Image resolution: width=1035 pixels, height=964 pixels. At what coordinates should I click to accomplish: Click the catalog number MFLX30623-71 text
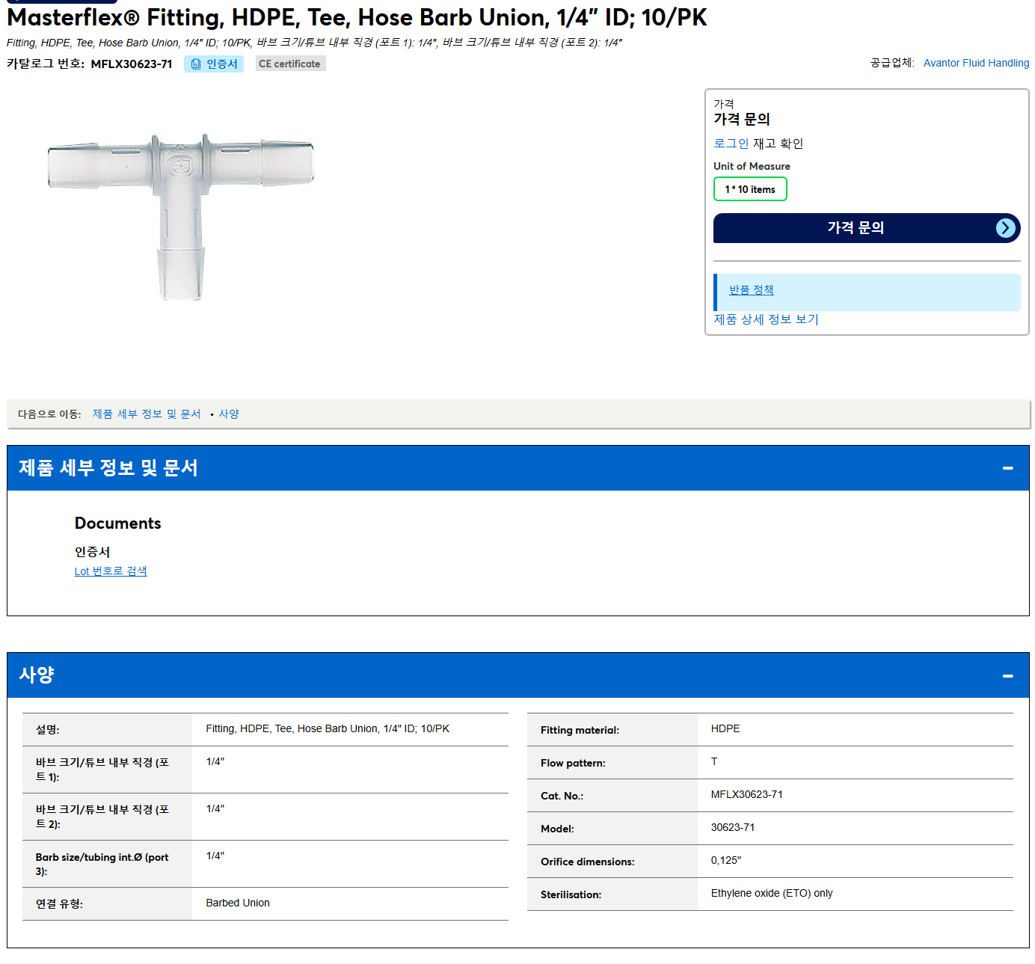click(132, 64)
